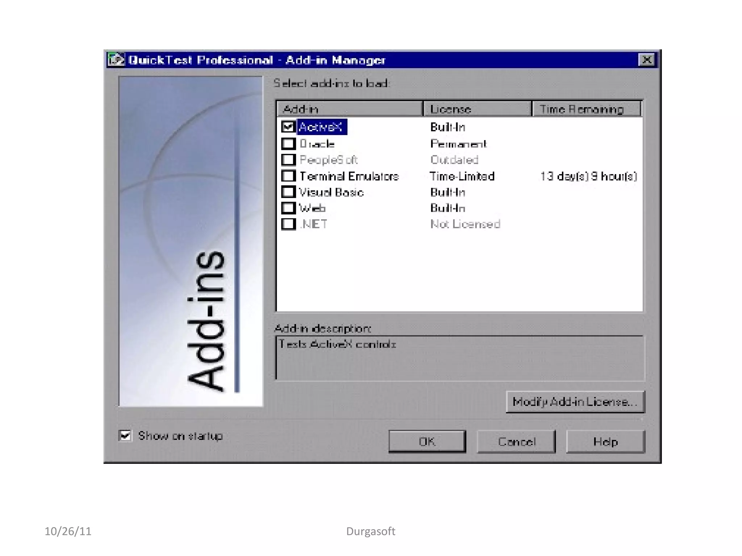The height and width of the screenshot is (556, 742).
Task: Click Modify Add-in License button
Action: point(575,402)
